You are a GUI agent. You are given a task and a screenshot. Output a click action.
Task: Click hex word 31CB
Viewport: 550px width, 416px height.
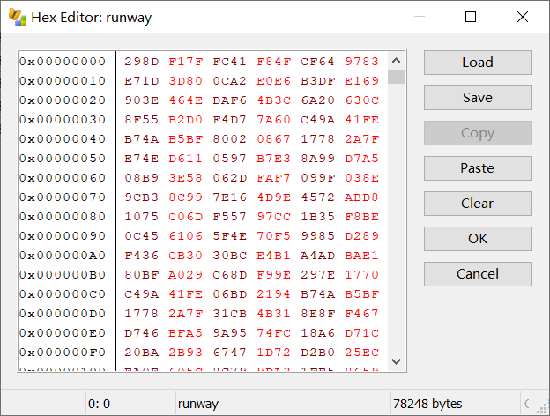click(230, 313)
